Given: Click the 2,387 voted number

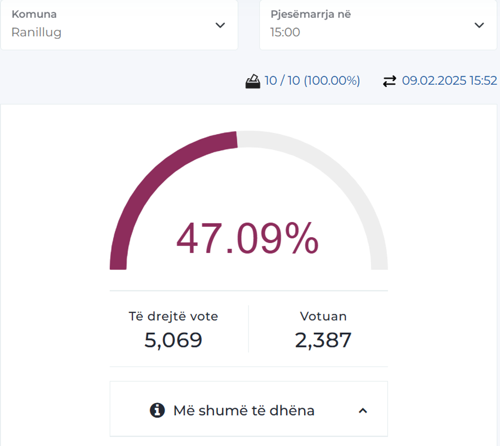Looking at the screenshot, I should [x=323, y=340].
